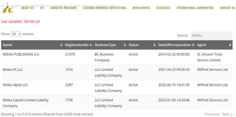Sort by DateOfIncorporation sort arrows
The height and width of the screenshot is (117, 236).
193,45
